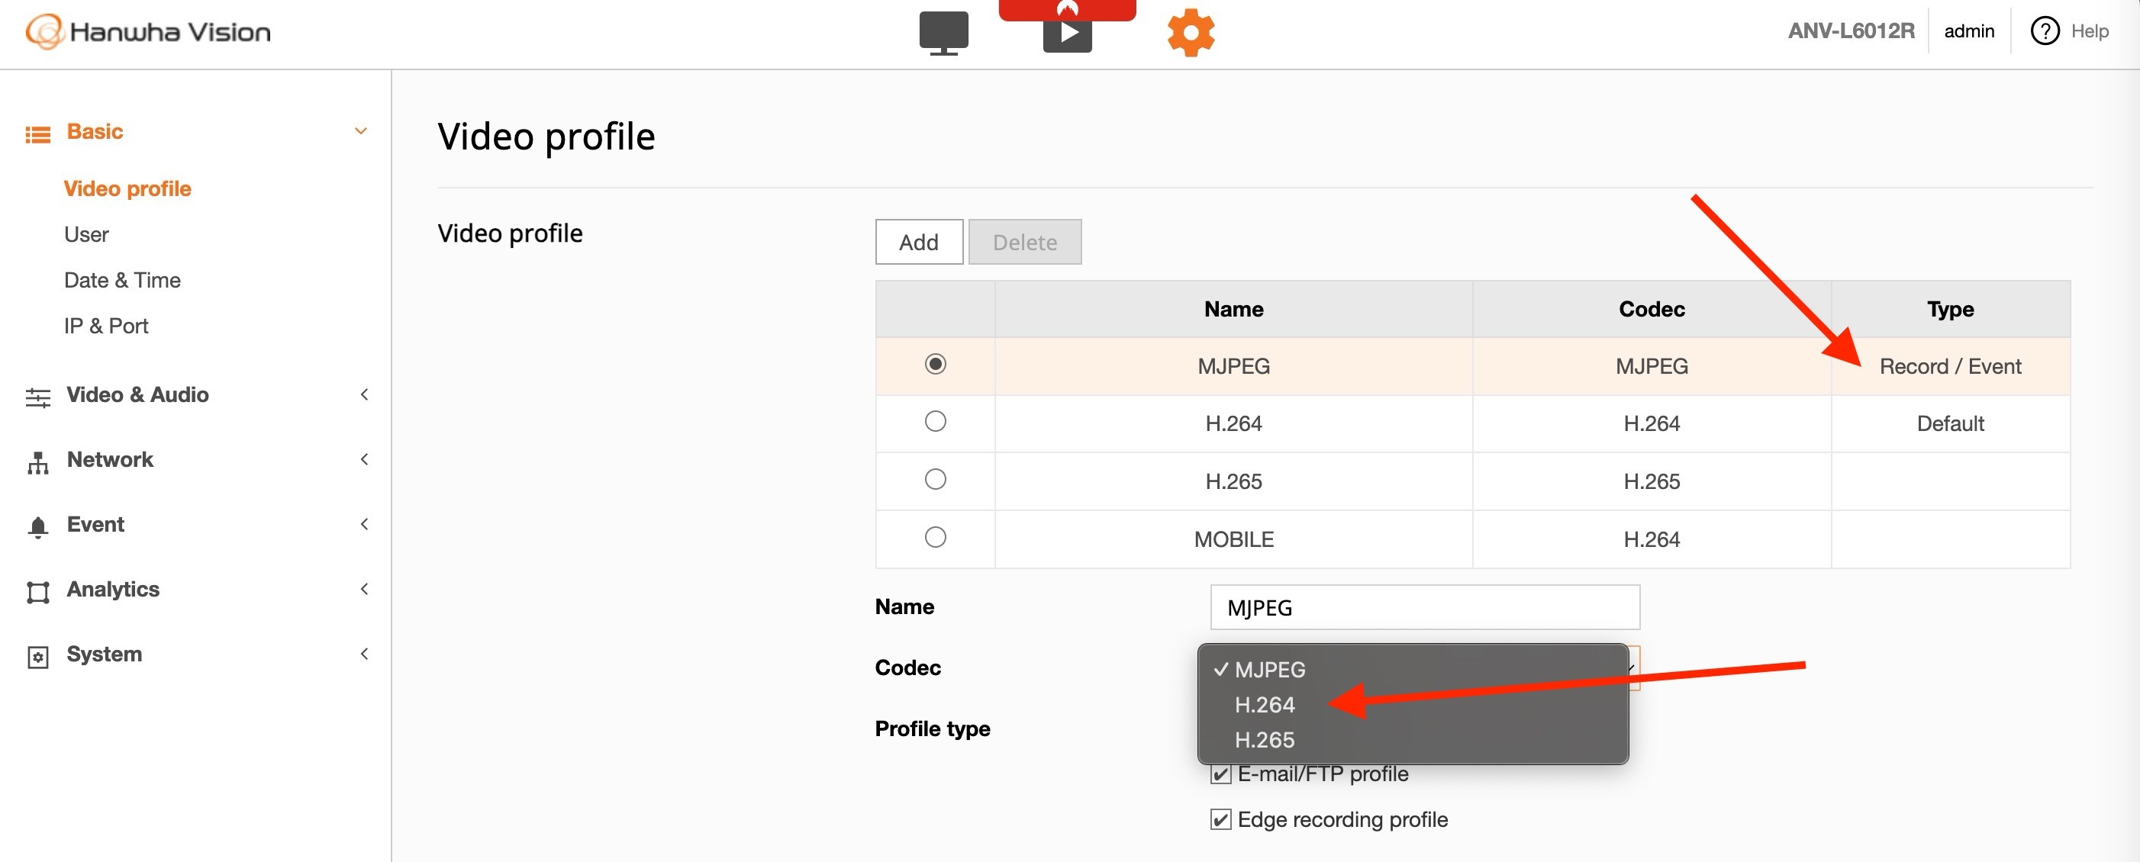2140x862 pixels.
Task: Click the live view monitor icon
Action: 944,31
